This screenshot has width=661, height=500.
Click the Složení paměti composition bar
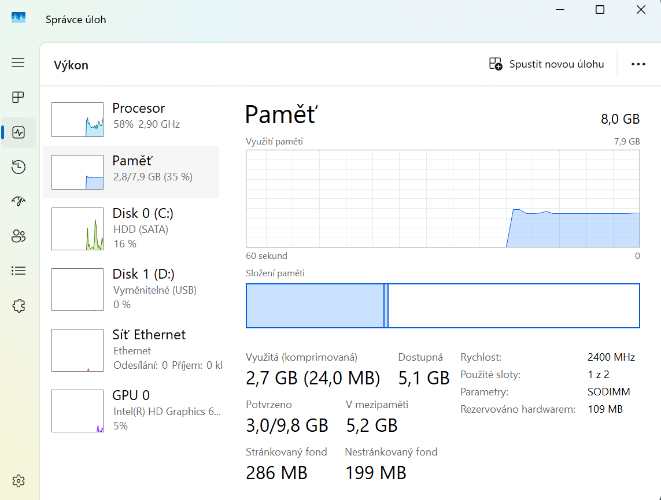point(442,306)
